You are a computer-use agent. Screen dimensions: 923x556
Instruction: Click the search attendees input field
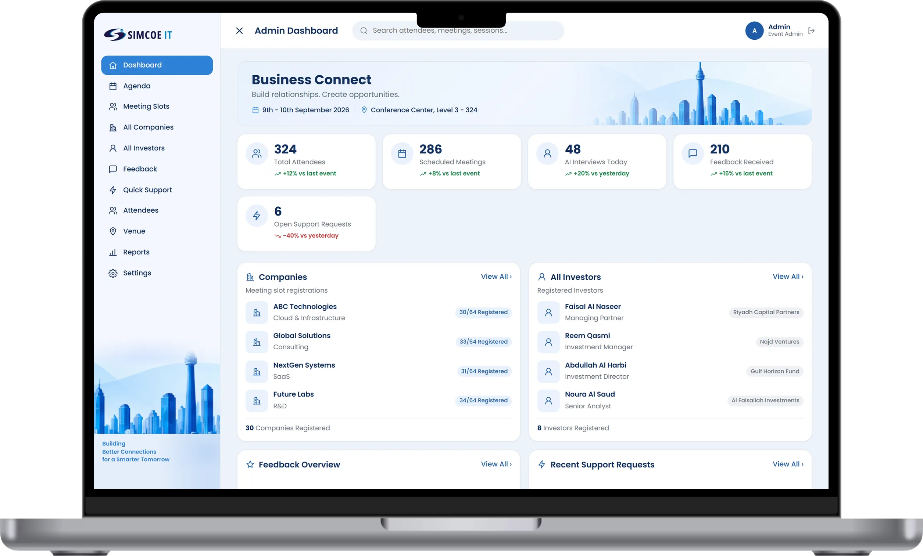[458, 31]
